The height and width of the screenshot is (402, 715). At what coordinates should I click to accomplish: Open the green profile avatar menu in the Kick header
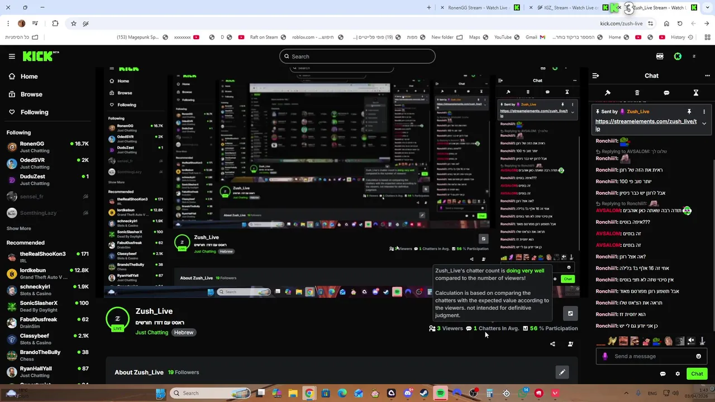pyautogui.click(x=678, y=56)
